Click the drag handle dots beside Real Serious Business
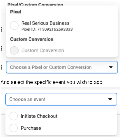Viewport: 120px width, 137px height. (x=1, y=29)
